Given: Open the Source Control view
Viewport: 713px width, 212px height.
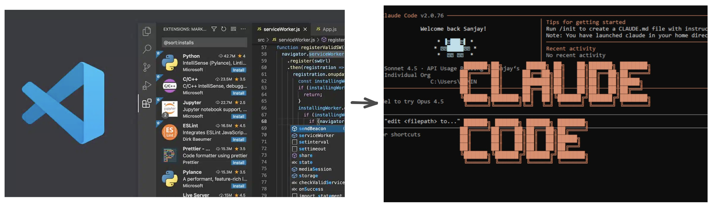Looking at the screenshot, I should pos(147,67).
